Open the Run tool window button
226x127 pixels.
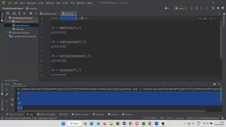pos(30,114)
